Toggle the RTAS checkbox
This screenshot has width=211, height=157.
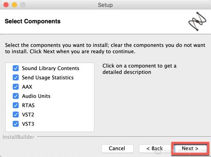coord(16,106)
